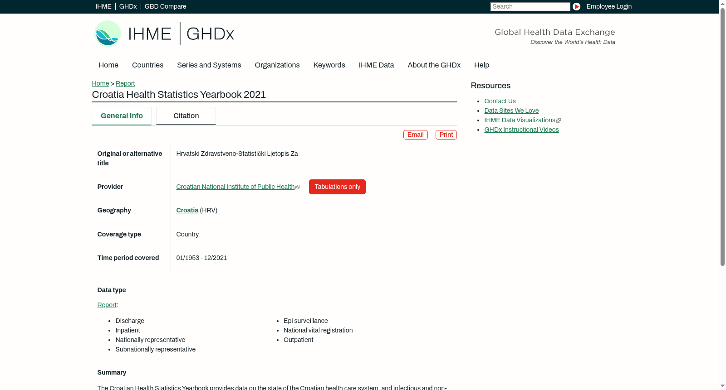Open the Report data type link
Image resolution: width=726 pixels, height=390 pixels.
107,305
